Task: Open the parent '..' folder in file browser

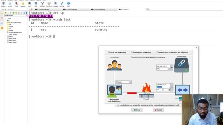Action: point(8,20)
